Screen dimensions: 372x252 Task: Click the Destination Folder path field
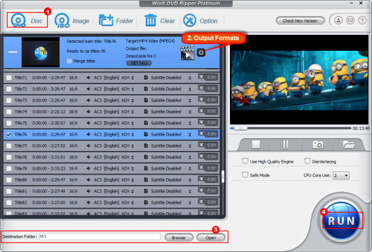[x=100, y=237]
